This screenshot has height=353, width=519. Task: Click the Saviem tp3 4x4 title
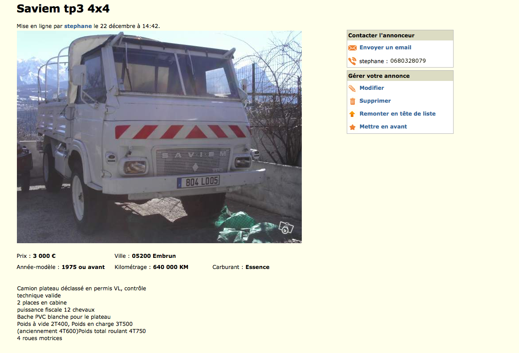coord(63,8)
